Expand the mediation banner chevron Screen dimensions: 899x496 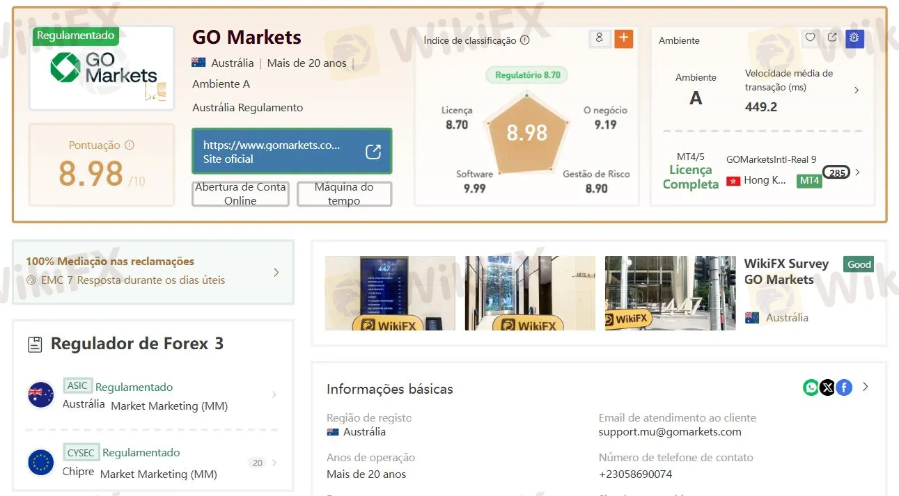(276, 272)
